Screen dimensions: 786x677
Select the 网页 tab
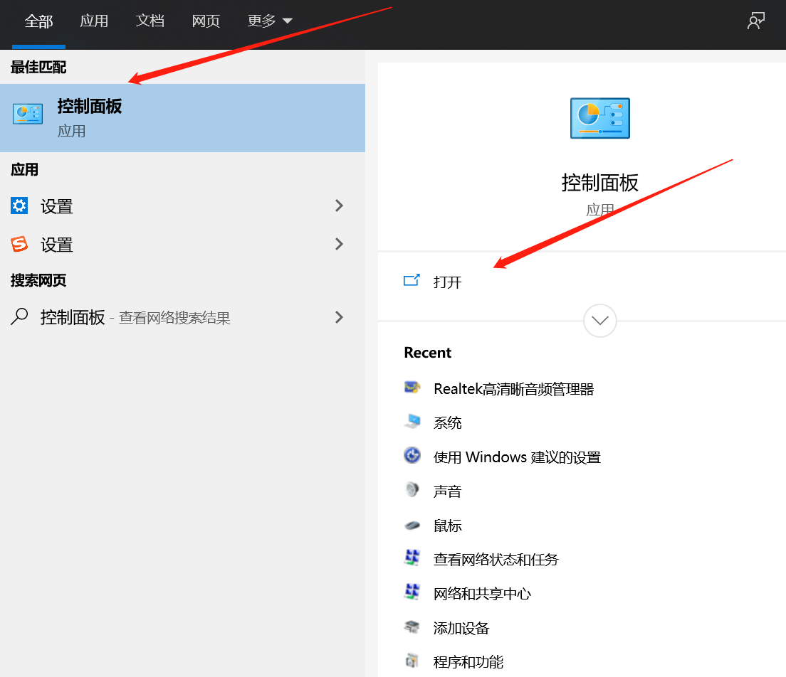206,21
